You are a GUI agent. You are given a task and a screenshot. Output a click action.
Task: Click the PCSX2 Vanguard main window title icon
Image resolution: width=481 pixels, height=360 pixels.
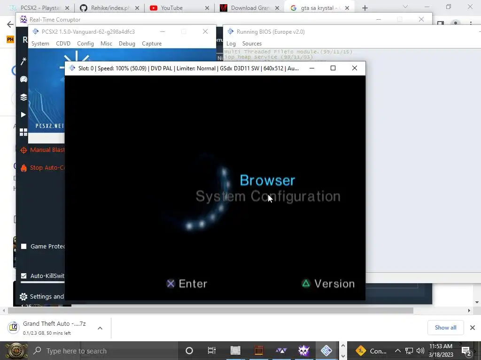(36, 31)
